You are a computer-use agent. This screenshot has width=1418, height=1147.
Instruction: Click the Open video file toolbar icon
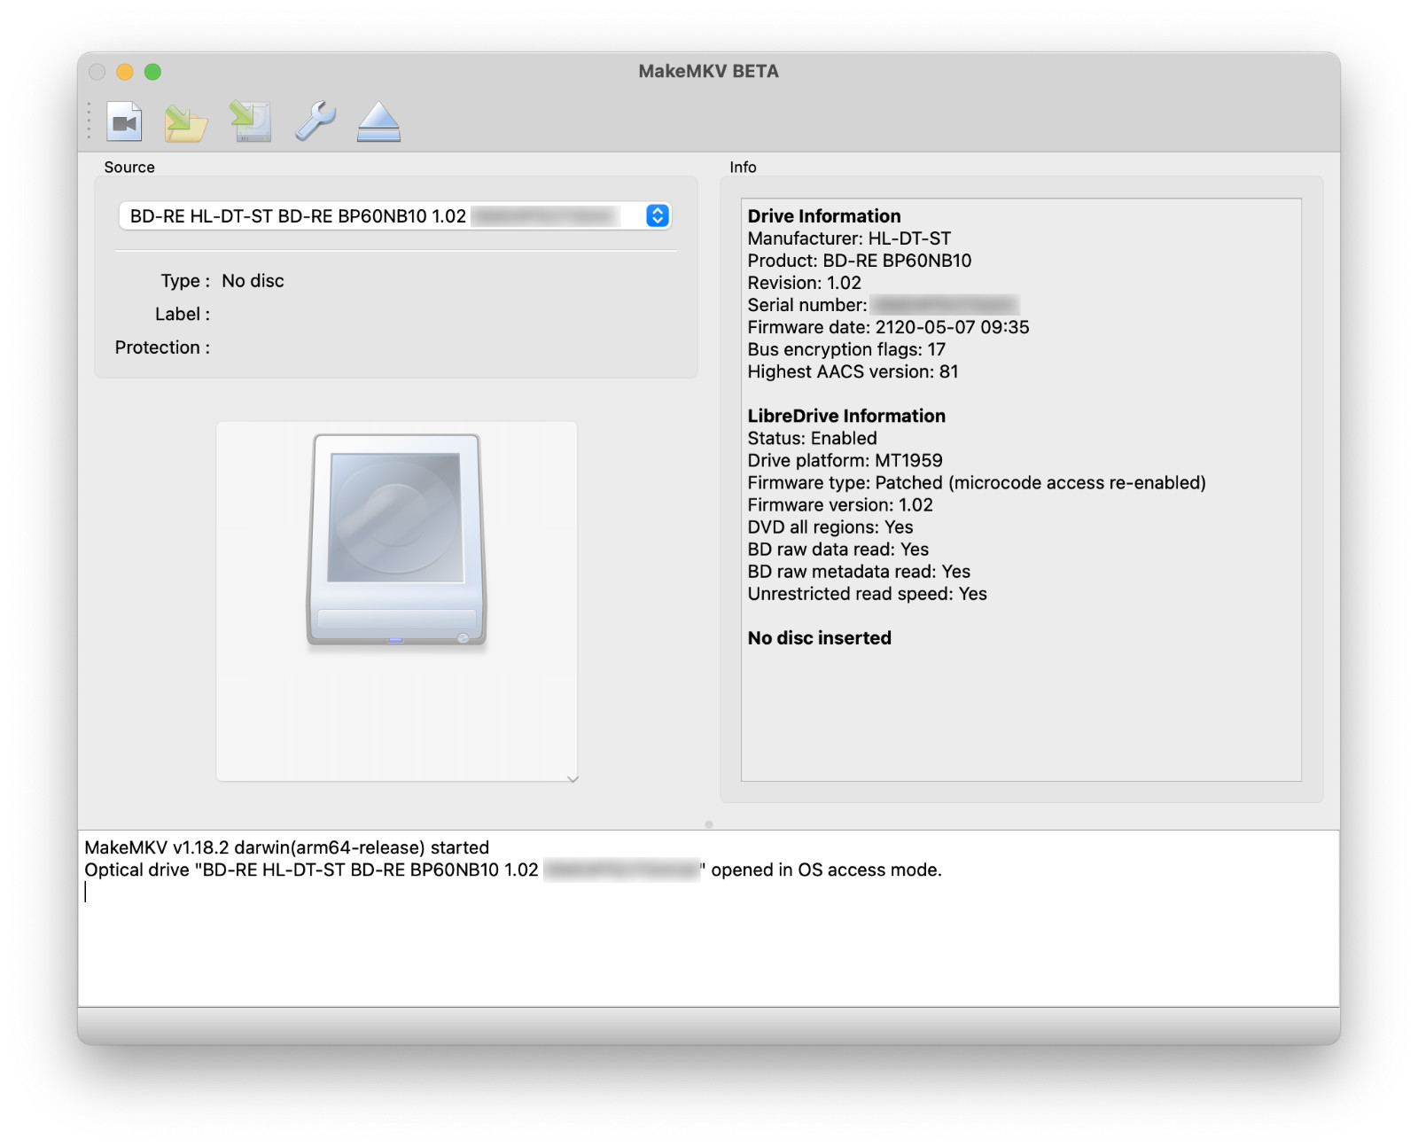(x=124, y=121)
